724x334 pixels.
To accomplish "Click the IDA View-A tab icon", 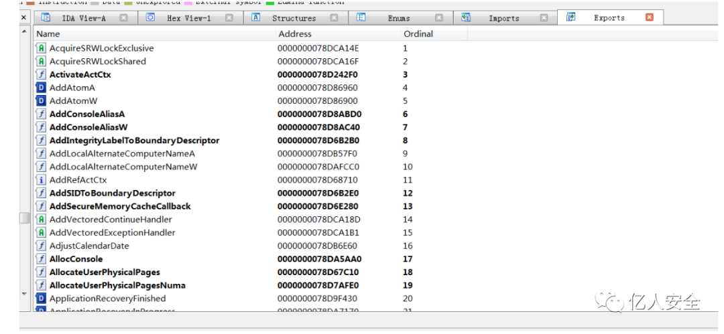I will 46,17.
